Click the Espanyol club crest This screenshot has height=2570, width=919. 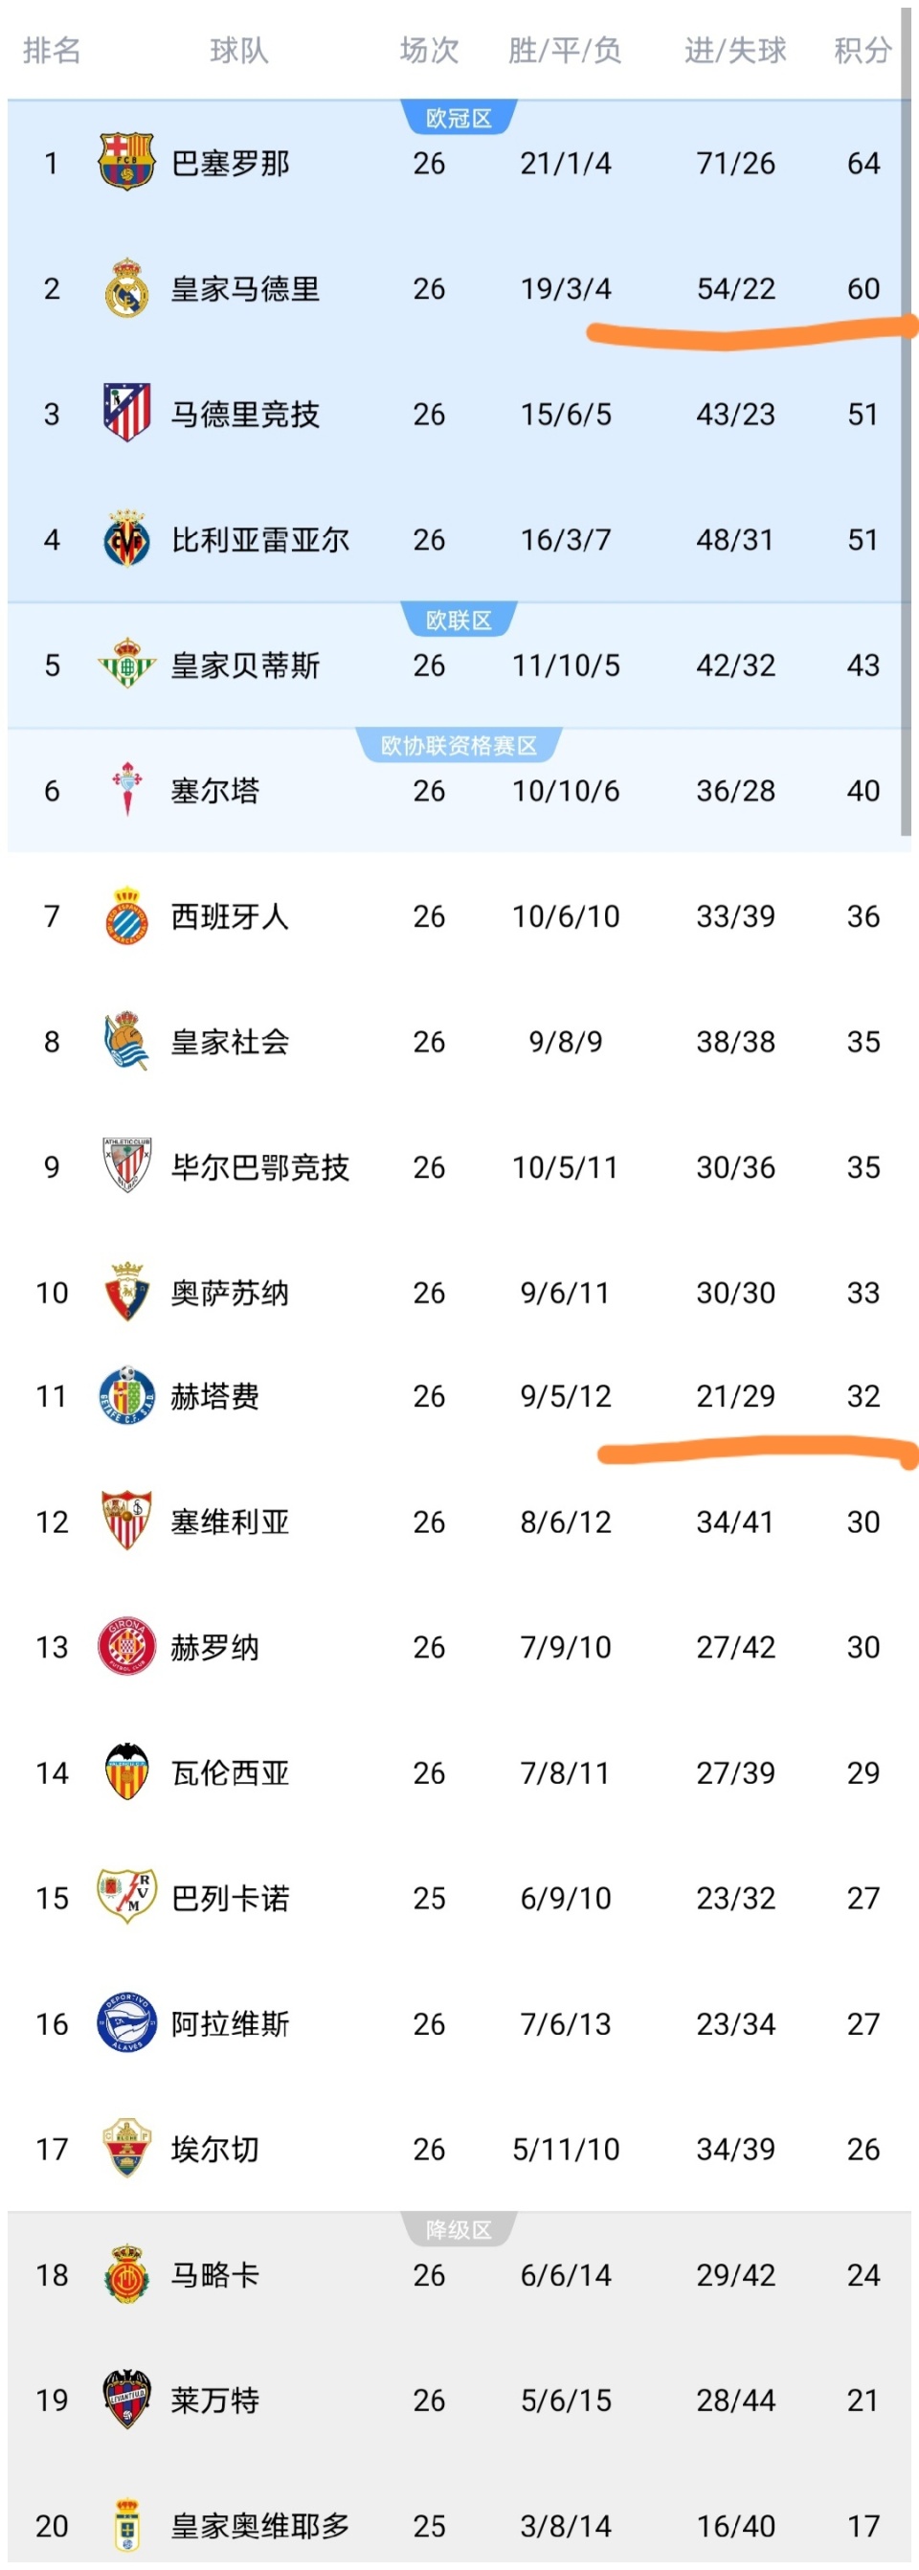click(126, 915)
